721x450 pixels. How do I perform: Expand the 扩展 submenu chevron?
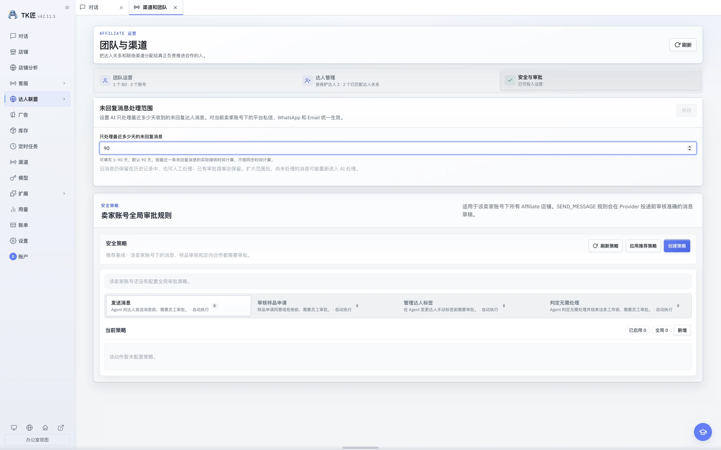pyautogui.click(x=64, y=194)
